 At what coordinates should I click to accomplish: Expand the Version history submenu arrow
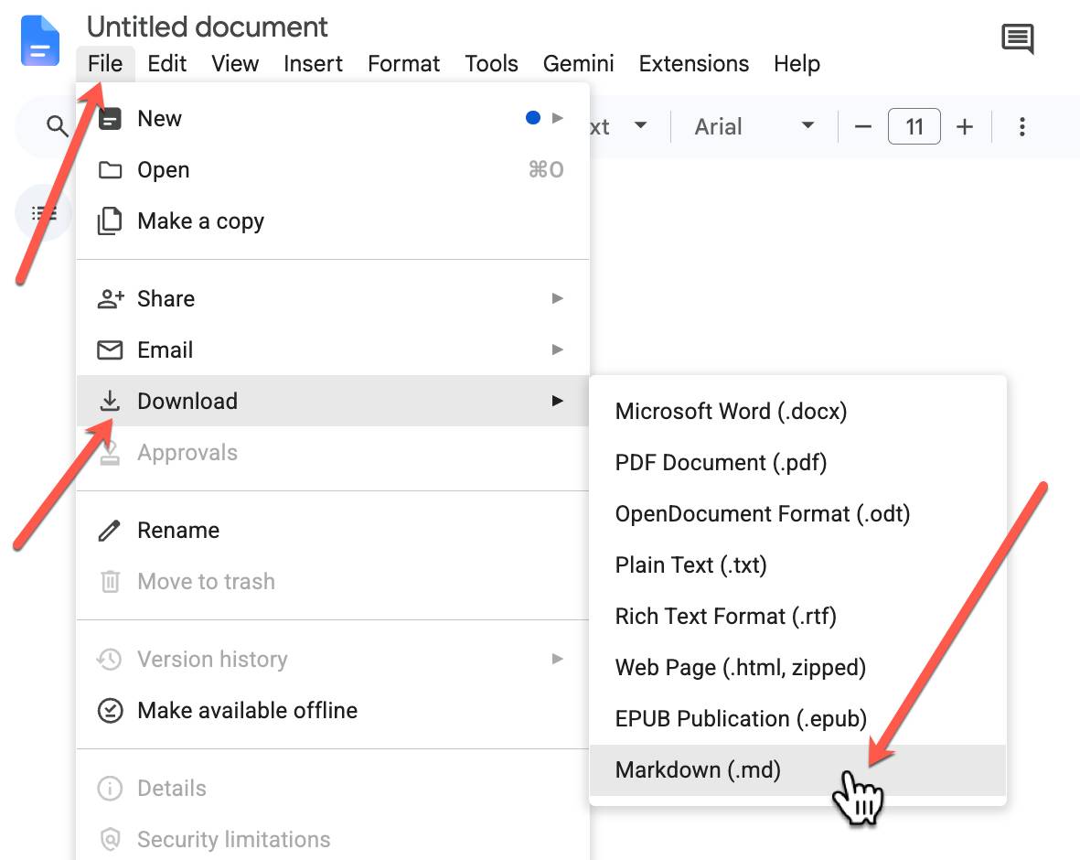(x=557, y=659)
